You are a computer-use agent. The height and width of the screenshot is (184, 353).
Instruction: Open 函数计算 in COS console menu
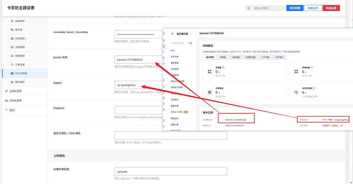[174, 125]
